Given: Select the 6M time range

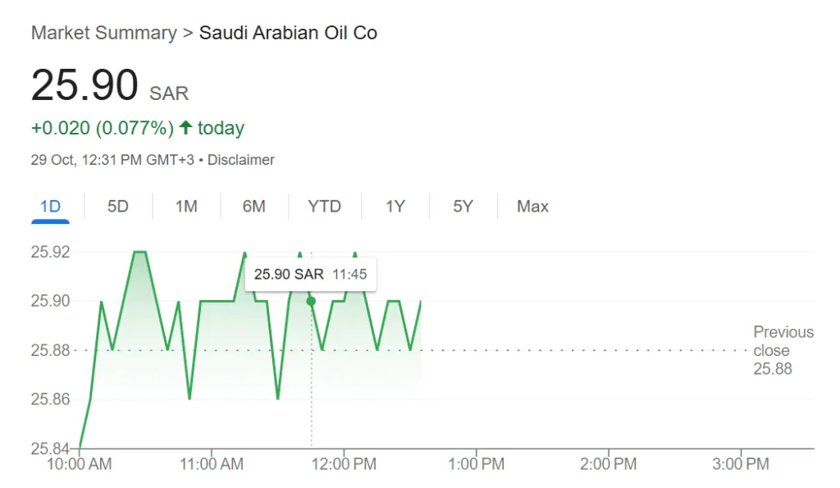Looking at the screenshot, I should click(253, 207).
